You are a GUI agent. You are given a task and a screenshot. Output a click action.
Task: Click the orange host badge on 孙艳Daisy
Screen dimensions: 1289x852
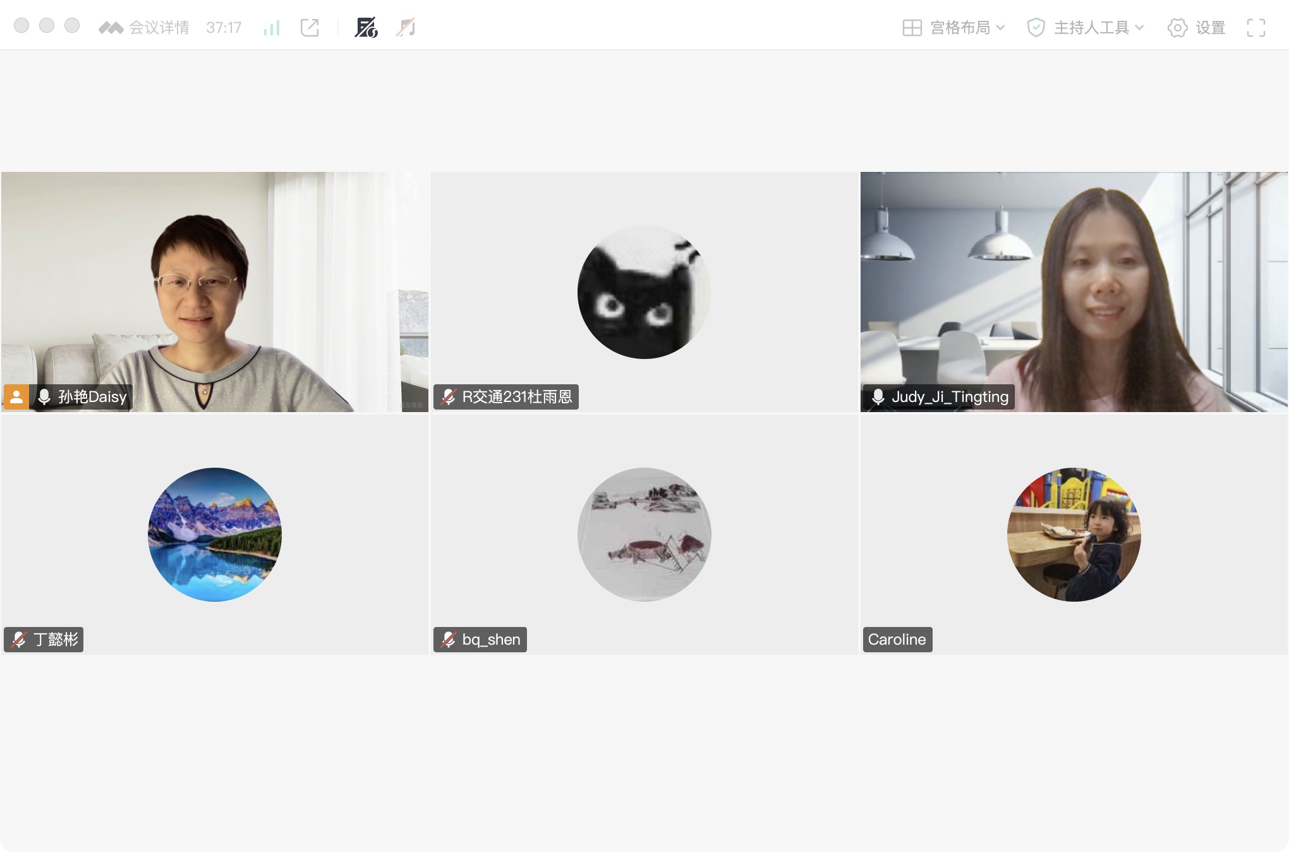(x=16, y=397)
